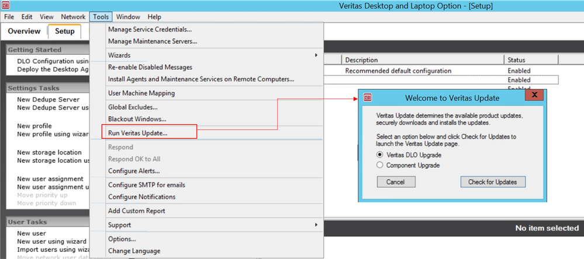
Task: Open Configure Notifications entry
Action: tap(141, 197)
